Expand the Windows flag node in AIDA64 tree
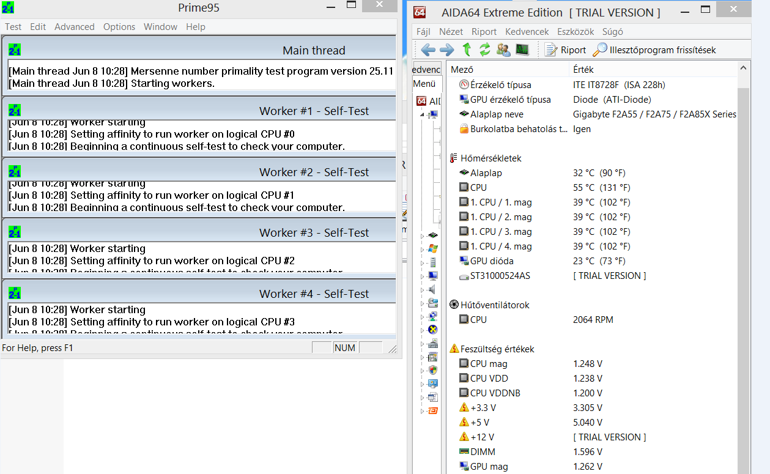This screenshot has height=474, width=770. tap(422, 249)
